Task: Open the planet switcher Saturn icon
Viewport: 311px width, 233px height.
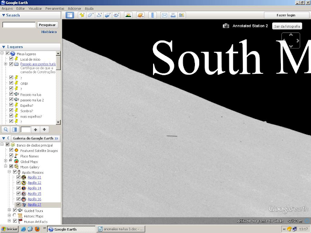Action: tap(140, 15)
